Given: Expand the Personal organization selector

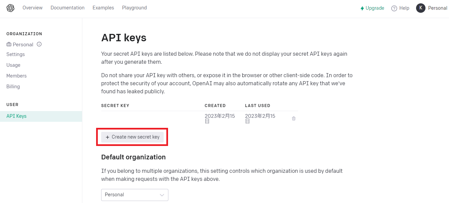Looking at the screenshot, I should (22, 44).
